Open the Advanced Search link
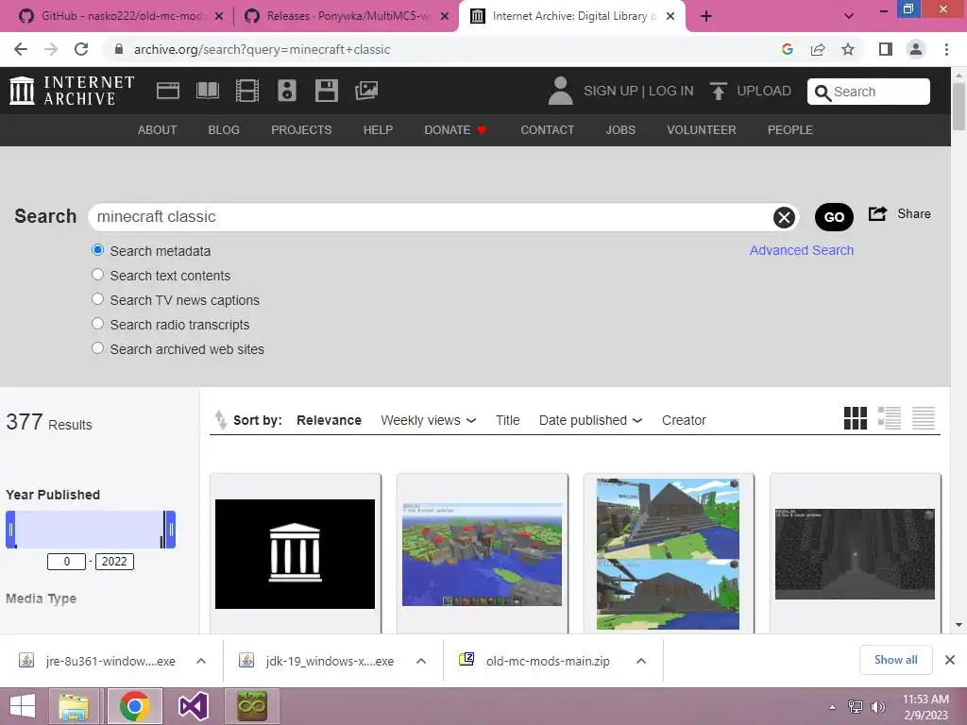The image size is (967, 725). (802, 250)
